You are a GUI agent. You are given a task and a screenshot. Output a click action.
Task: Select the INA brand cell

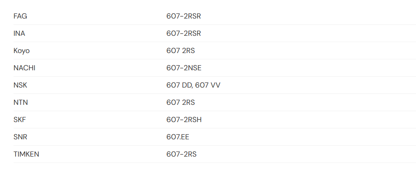pos(19,34)
